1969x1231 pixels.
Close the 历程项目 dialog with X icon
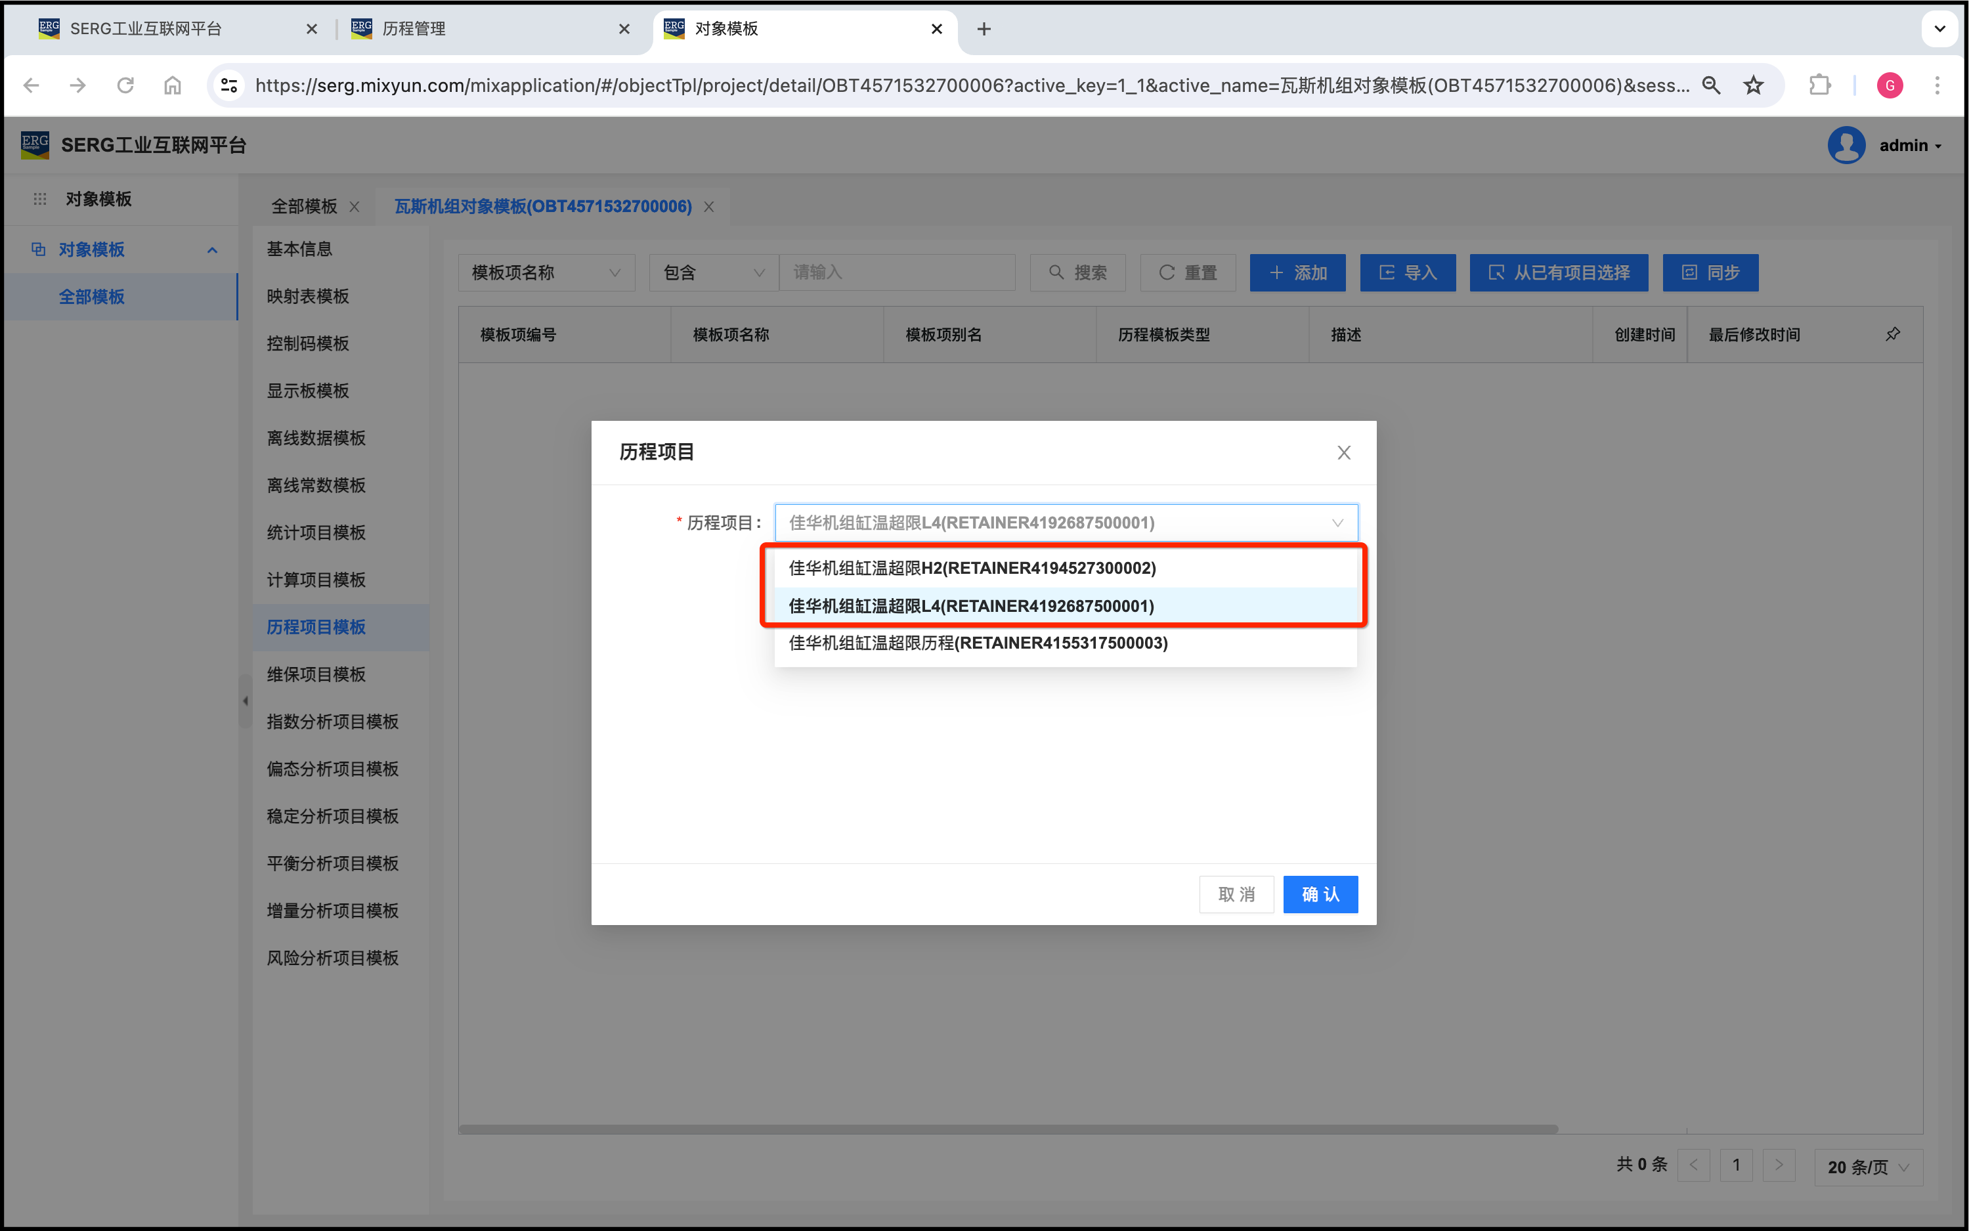click(x=1343, y=452)
